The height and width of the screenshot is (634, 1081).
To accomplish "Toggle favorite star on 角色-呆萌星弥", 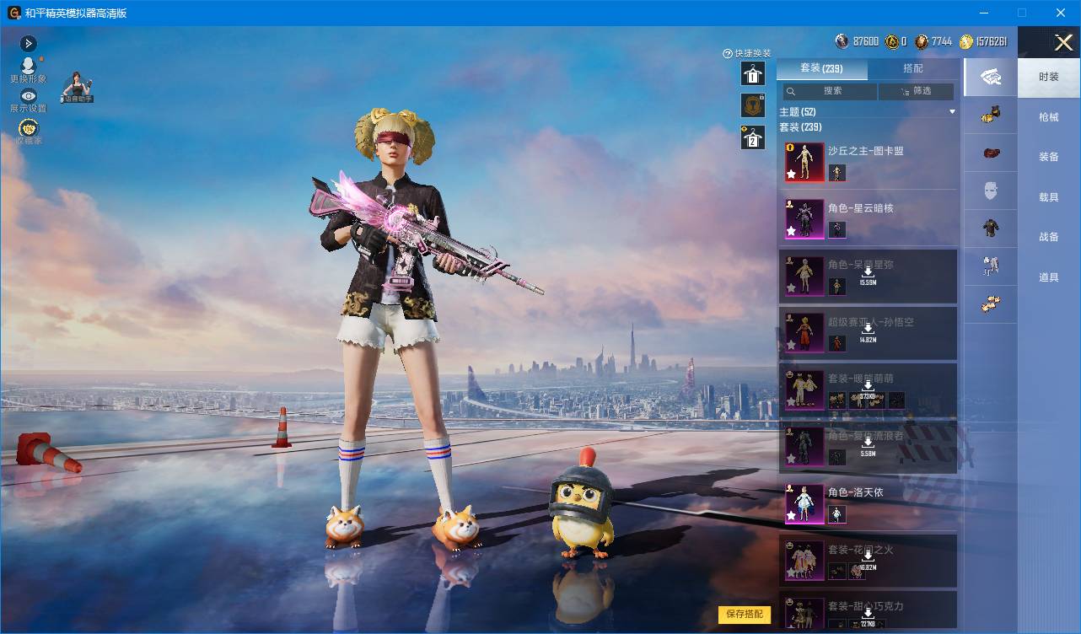I will 791,288.
